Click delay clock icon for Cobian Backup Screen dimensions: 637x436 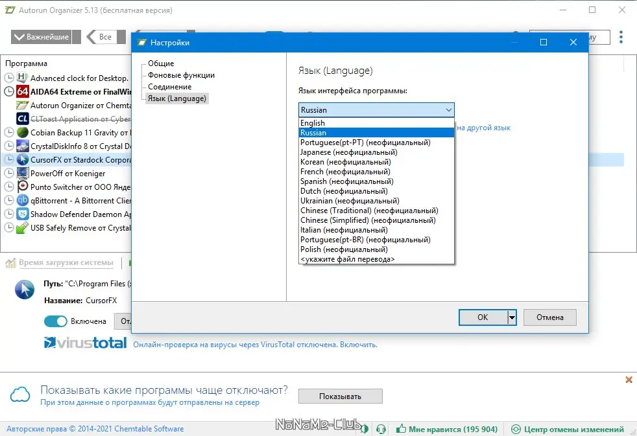pos(9,132)
